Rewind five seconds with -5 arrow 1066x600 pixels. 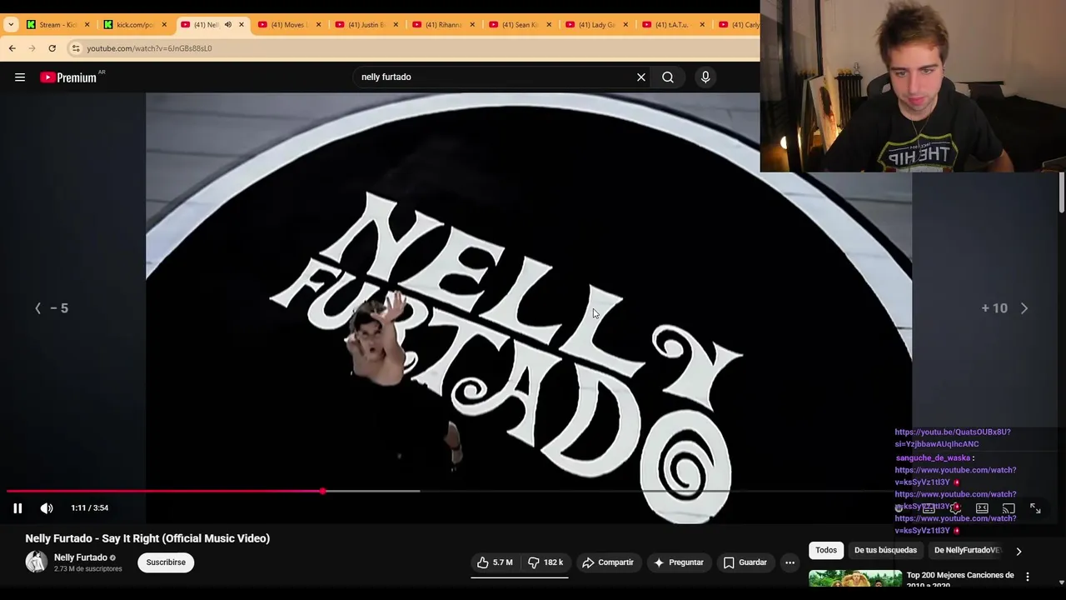click(52, 308)
